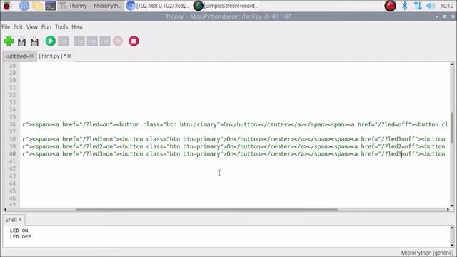Open the Run menu
This screenshot has height=257, width=457.
click(x=46, y=27)
